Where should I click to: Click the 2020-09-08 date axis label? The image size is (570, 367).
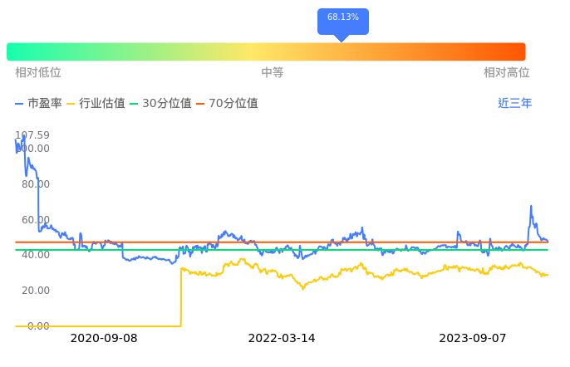coord(104,339)
